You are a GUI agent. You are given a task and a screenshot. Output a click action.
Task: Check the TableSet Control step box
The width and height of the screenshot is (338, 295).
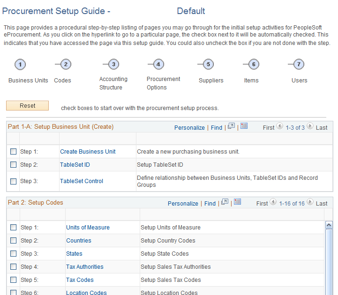coord(14,181)
